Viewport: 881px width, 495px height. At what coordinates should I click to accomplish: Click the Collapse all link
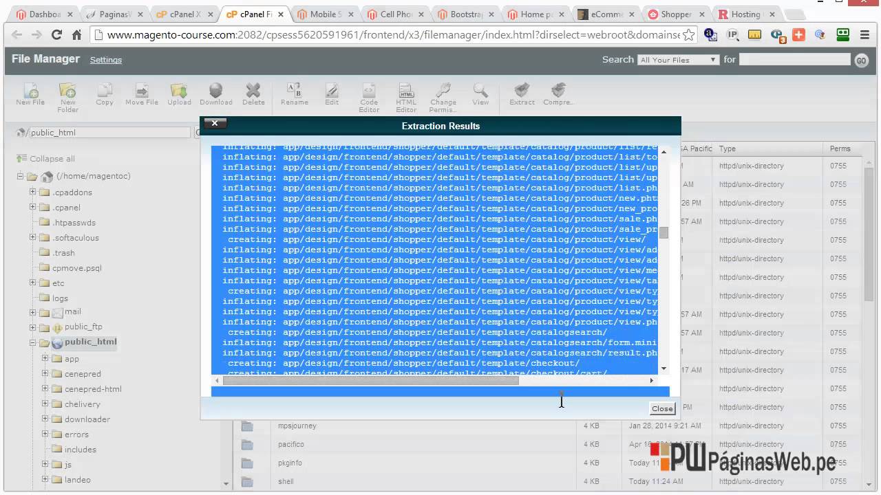46,159
